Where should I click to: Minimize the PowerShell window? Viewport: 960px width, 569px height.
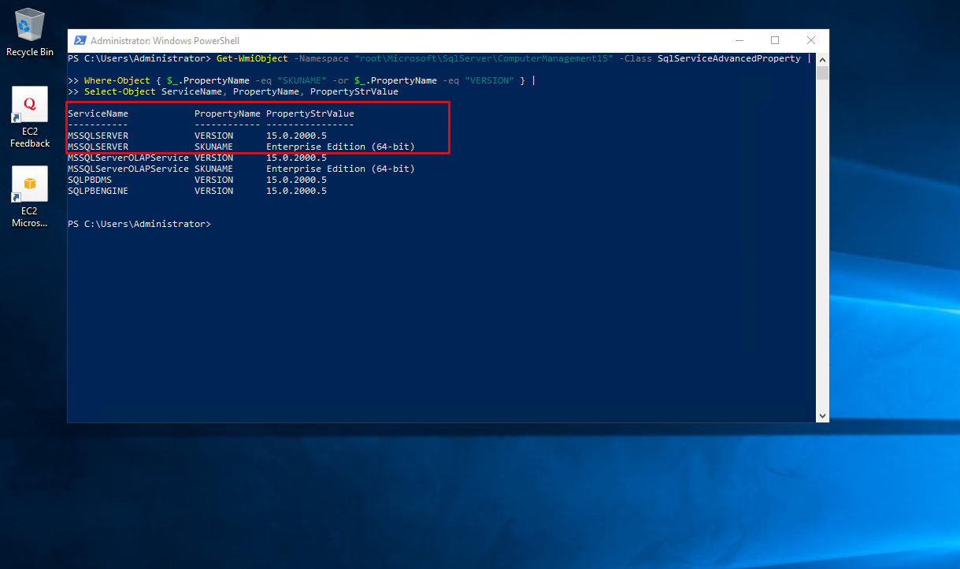739,40
